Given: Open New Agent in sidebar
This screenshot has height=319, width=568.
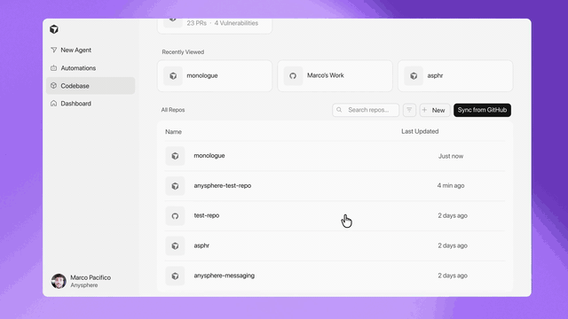Looking at the screenshot, I should [x=91, y=50].
